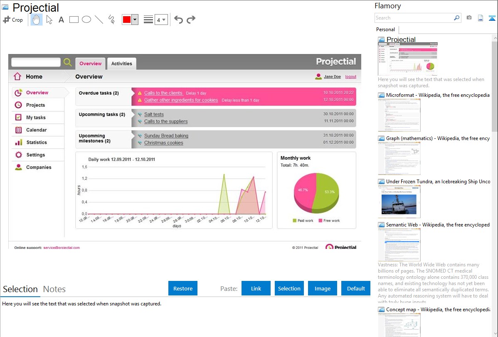Switch to the Selection tab
This screenshot has width=498, height=337.
(x=20, y=289)
